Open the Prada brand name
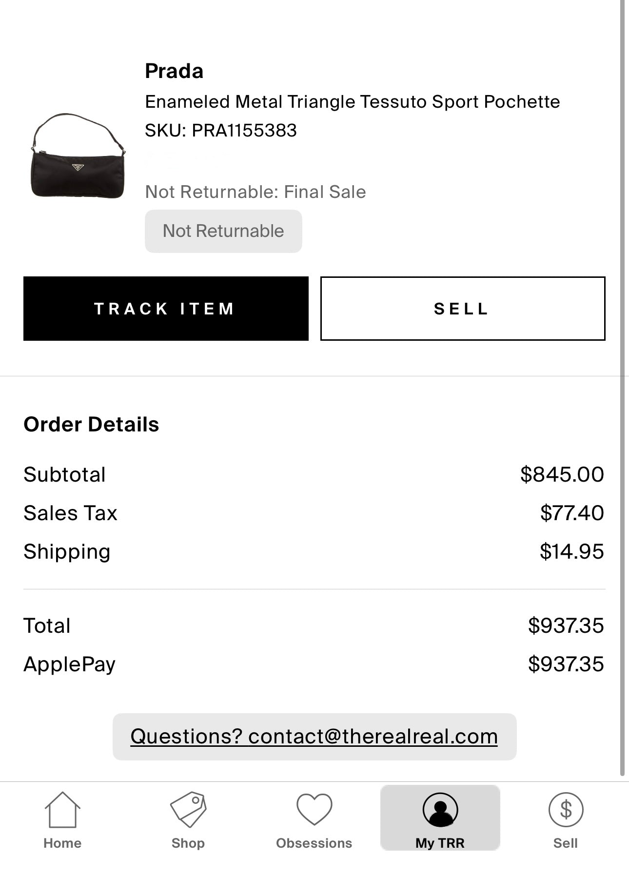629x876 pixels. click(x=174, y=71)
